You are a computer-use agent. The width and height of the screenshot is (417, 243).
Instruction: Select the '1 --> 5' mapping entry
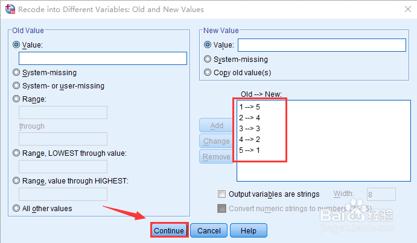pos(250,107)
